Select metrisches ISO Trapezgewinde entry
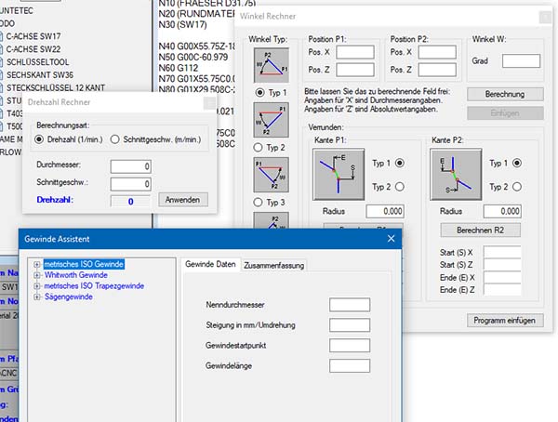 tap(94, 286)
